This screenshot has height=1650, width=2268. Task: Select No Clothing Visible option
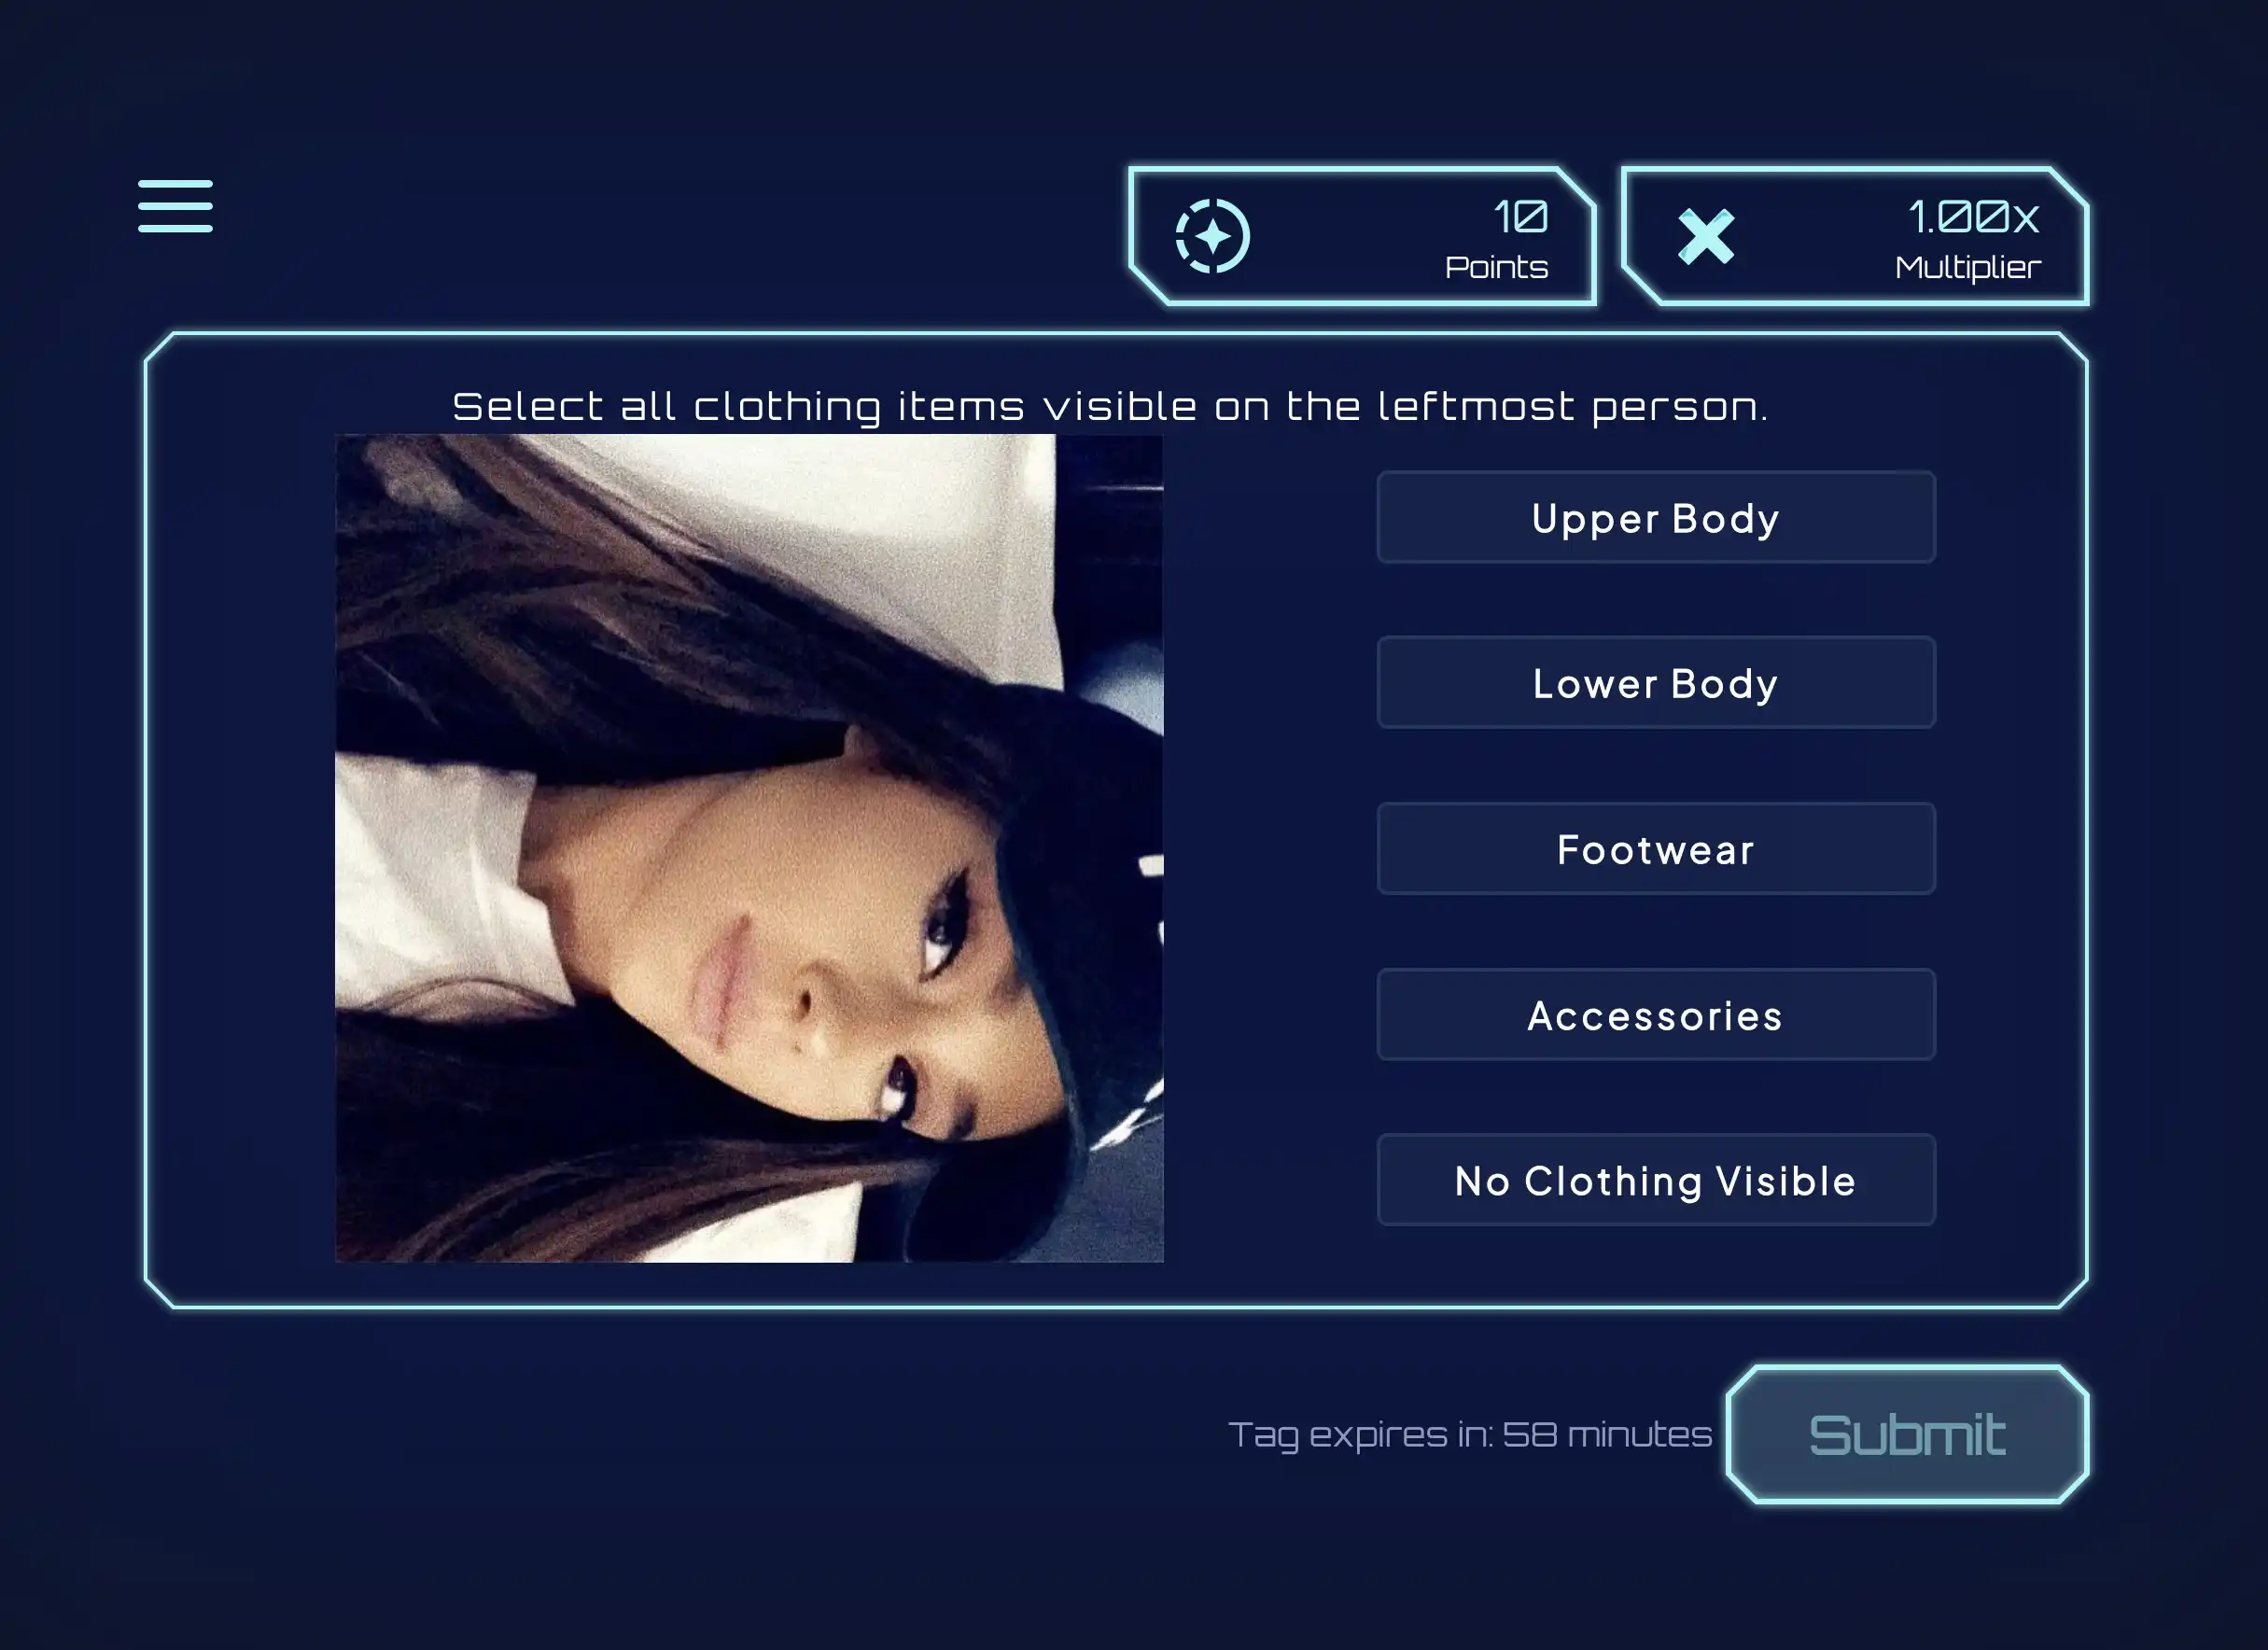(x=1655, y=1181)
